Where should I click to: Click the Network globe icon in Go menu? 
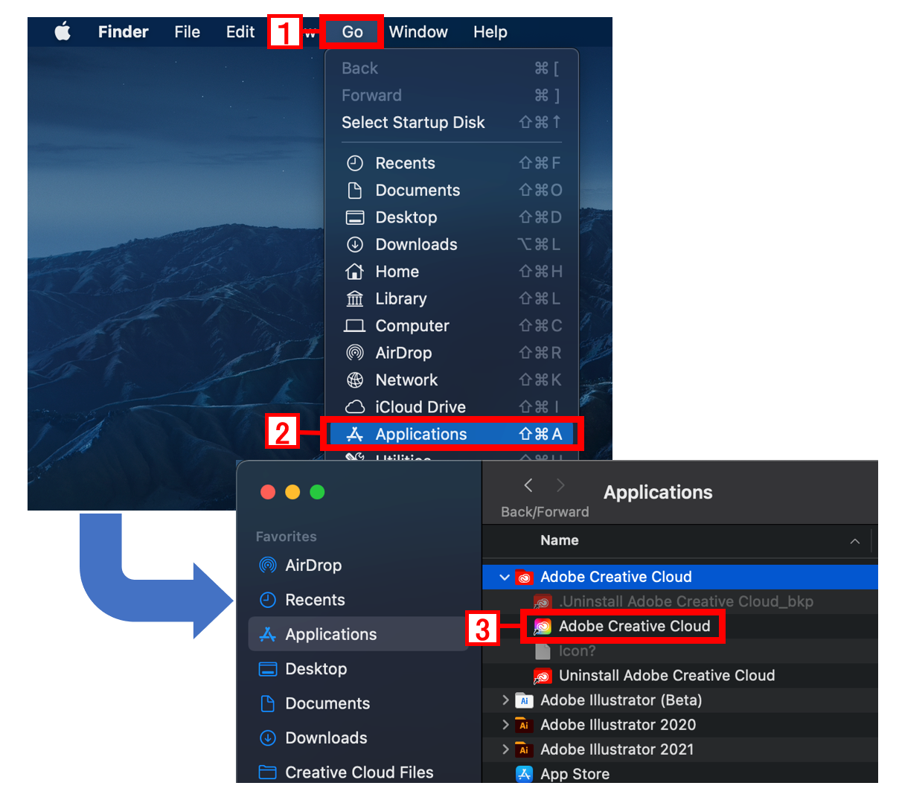[355, 380]
